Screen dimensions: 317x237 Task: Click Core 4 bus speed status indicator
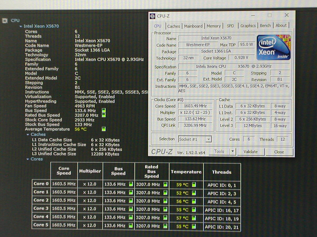131,218
